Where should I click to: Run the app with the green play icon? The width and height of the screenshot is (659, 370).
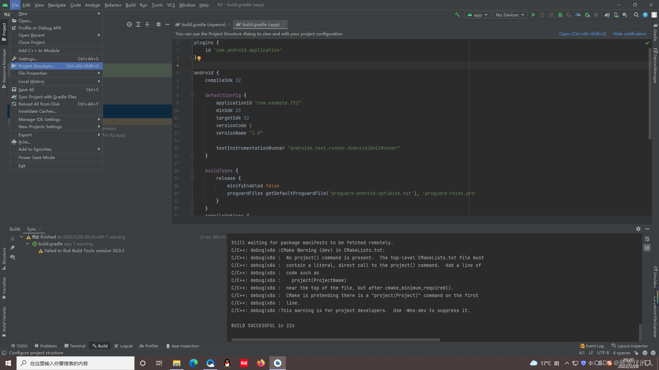[x=533, y=15]
